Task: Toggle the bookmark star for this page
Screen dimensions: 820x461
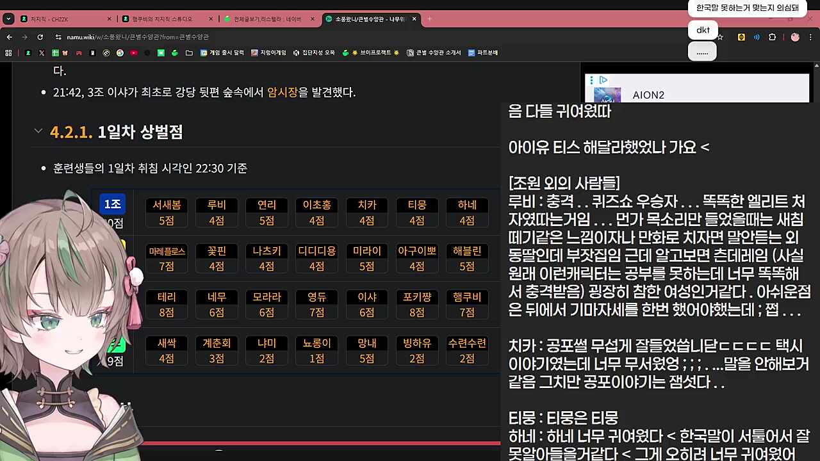Action: (720, 37)
